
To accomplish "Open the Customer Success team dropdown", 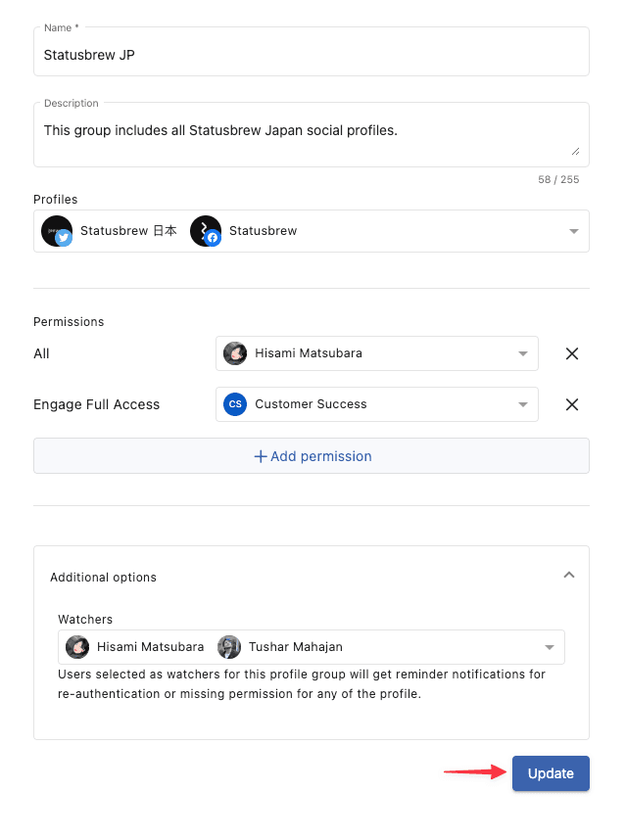I will 376,404.
